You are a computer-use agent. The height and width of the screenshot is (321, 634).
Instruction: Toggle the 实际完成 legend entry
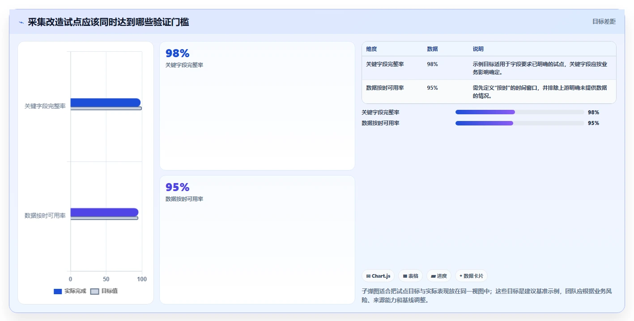coord(70,291)
